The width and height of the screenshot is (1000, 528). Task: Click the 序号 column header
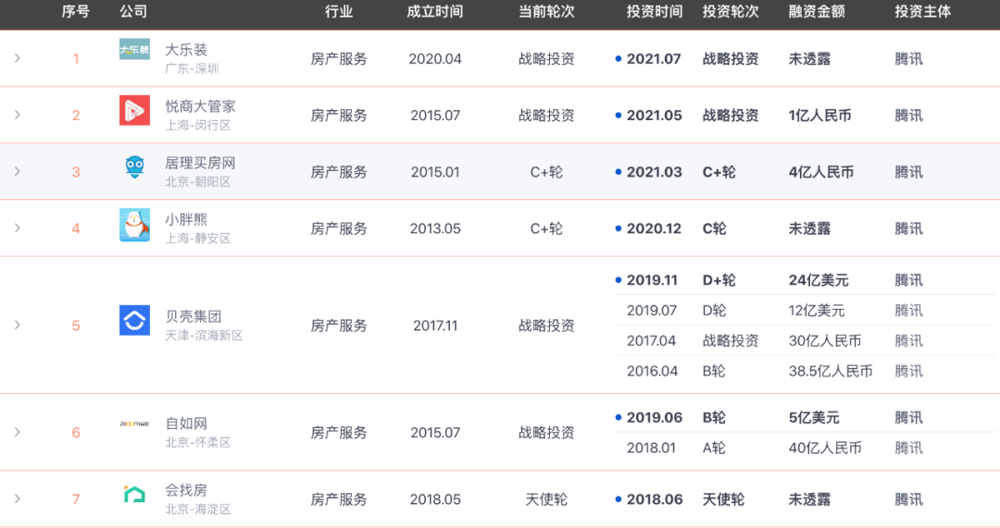(x=75, y=11)
